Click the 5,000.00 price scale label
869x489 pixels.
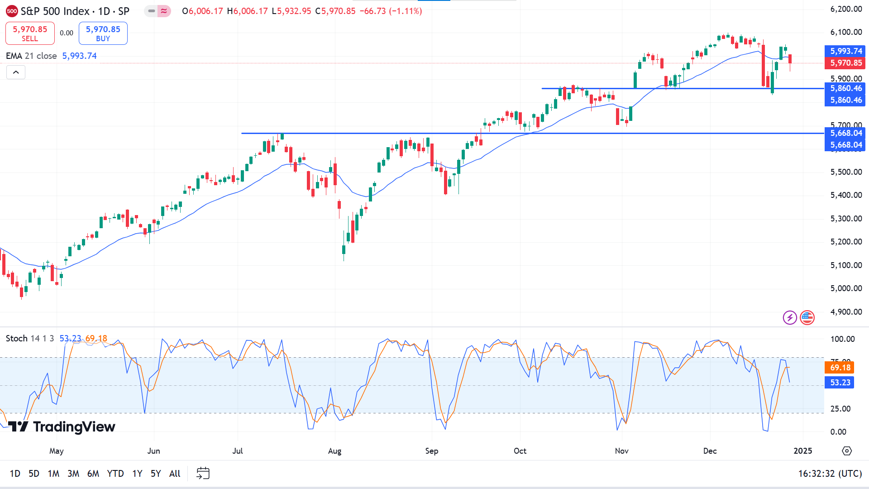tap(846, 288)
